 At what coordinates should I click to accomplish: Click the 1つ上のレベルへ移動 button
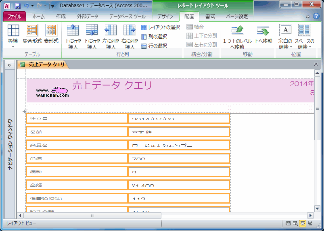click(x=237, y=37)
